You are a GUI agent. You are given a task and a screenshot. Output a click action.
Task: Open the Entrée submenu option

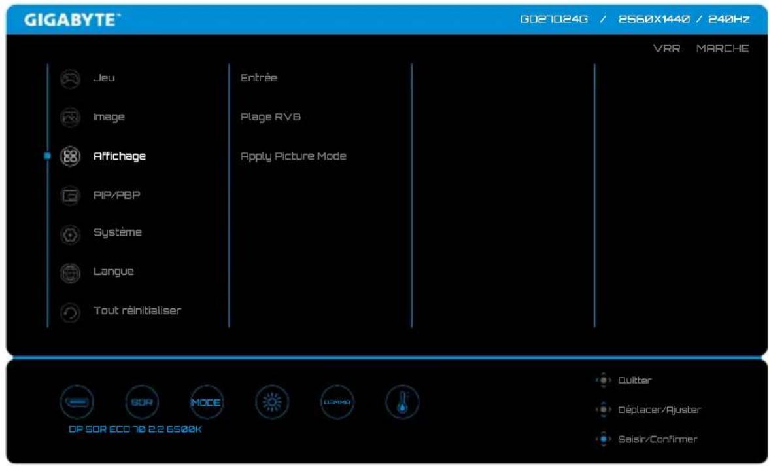(259, 78)
